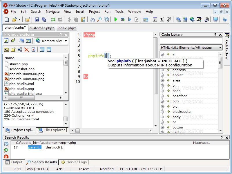Screen dimensions: 232x174
Task: Close the Project Explorer panel
Action: (x=66, y=35)
